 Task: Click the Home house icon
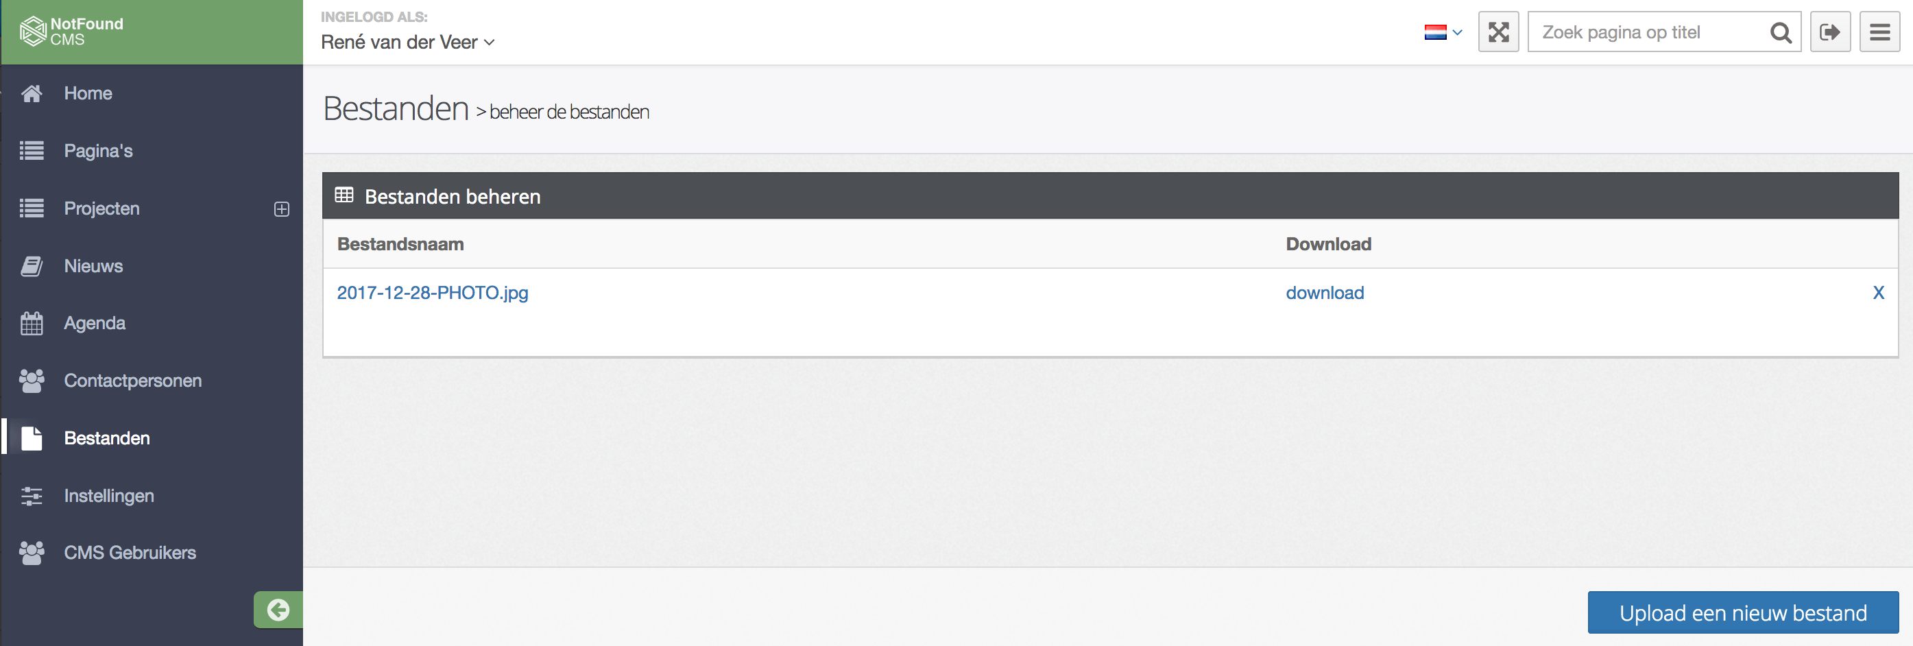point(32,93)
